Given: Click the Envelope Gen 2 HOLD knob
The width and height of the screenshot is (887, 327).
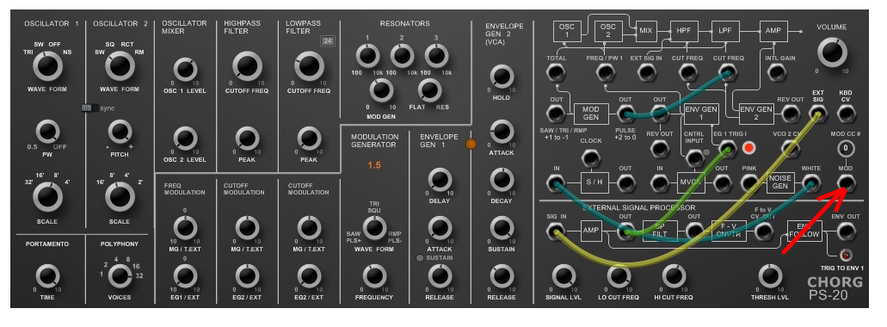Looking at the screenshot, I should point(502,77).
